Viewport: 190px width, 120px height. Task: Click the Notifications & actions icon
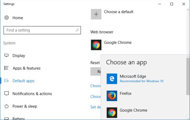6,93
